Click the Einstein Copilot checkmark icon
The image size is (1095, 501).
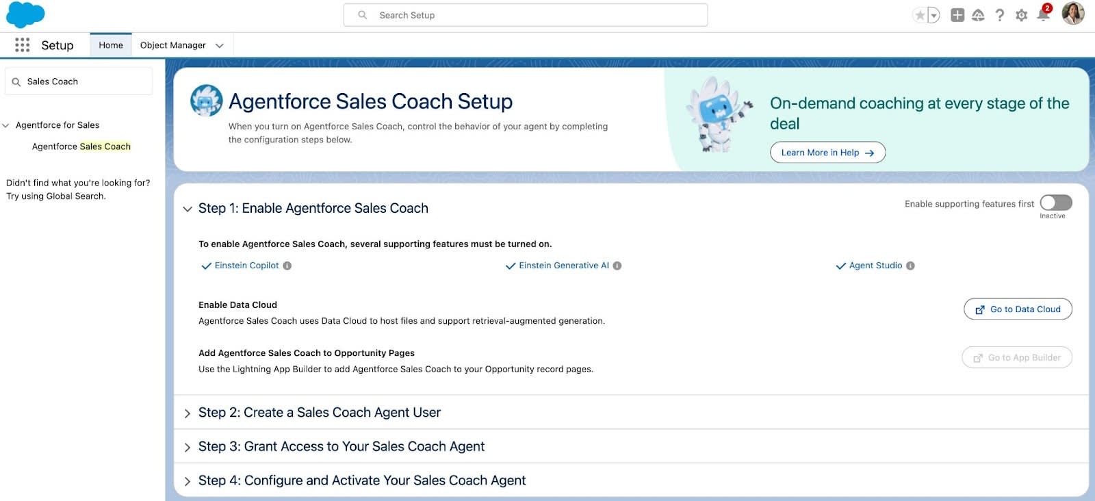206,266
